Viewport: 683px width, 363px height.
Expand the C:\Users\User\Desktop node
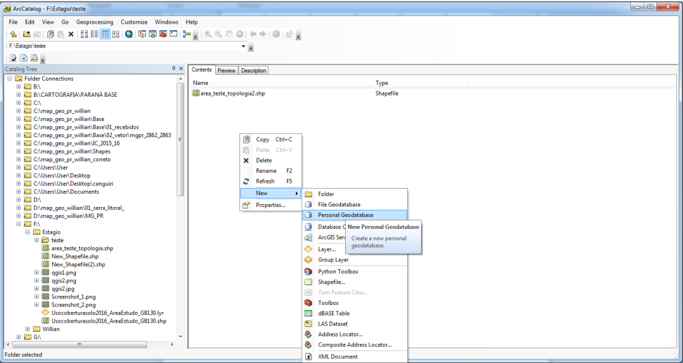pos(18,175)
